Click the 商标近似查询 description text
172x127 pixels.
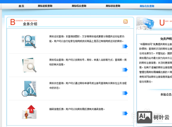click(x=87, y=39)
